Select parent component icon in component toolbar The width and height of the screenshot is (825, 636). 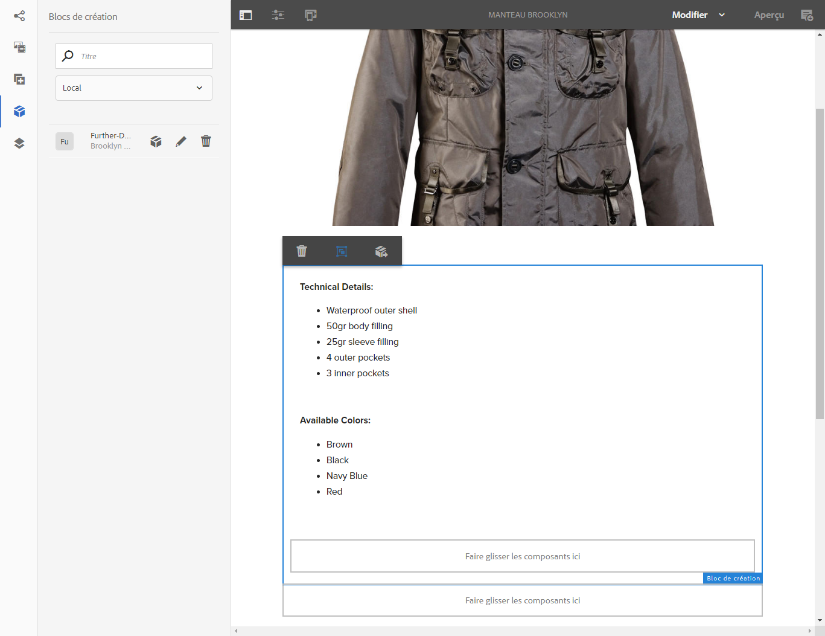point(342,251)
